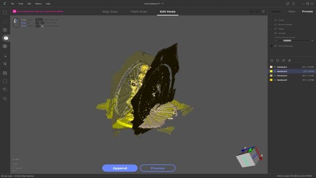Open the project name dropdown arrow in title bar

pos(162,3)
